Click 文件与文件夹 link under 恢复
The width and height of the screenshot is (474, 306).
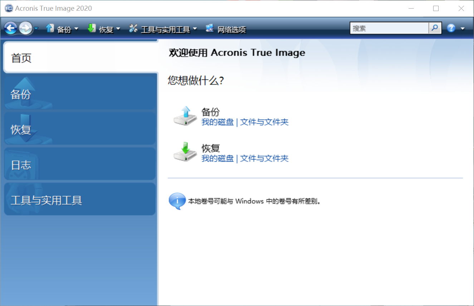point(264,158)
